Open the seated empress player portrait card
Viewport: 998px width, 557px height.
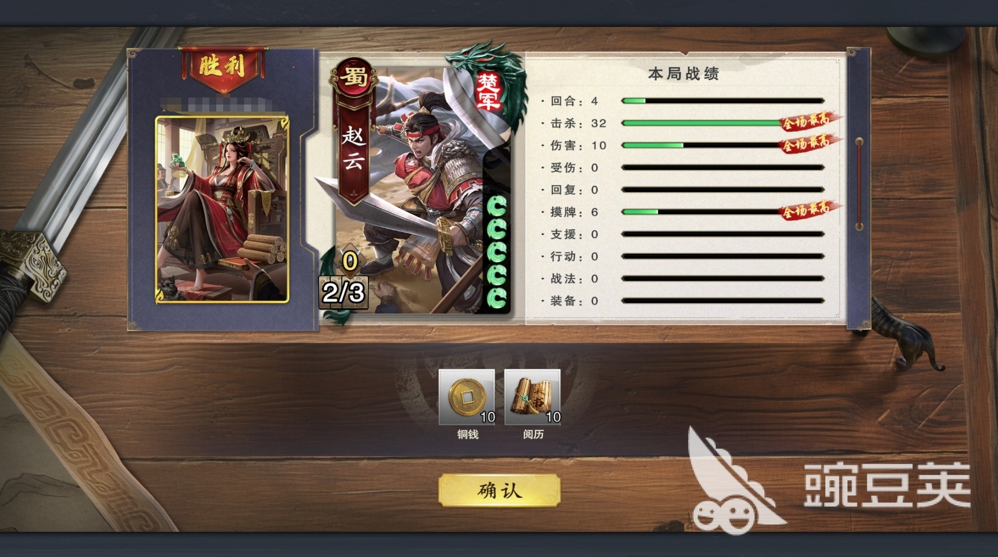click(222, 210)
